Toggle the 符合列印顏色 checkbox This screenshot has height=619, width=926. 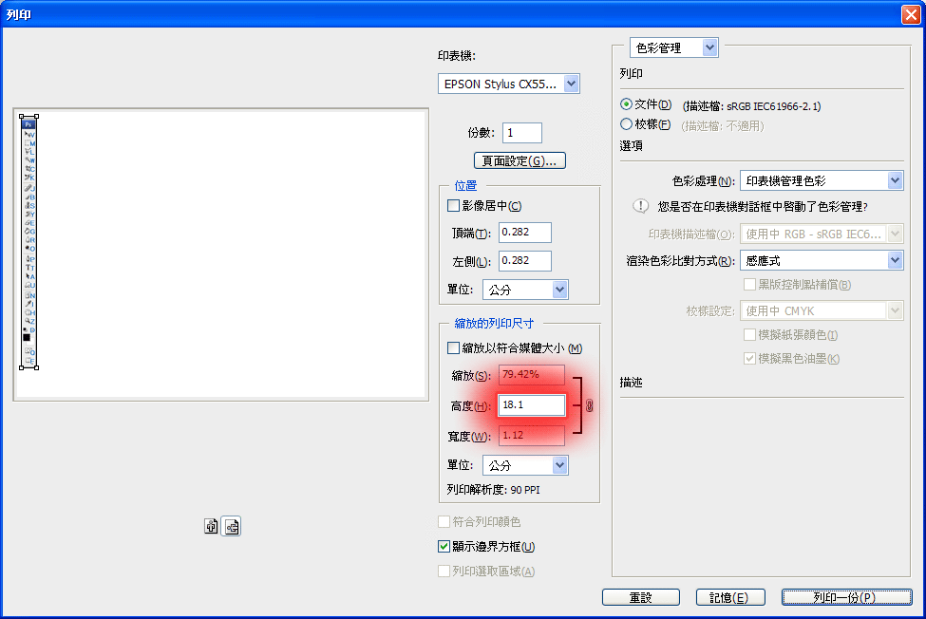[444, 521]
